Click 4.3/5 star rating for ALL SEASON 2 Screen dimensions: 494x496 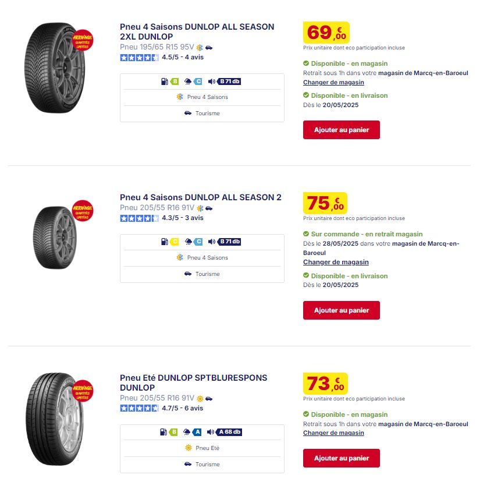[x=139, y=218]
